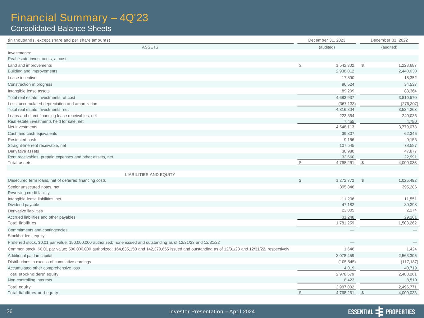Select the Senior unsecured notes, net label
Screen dimensions: 424x318
coord(34,187)
